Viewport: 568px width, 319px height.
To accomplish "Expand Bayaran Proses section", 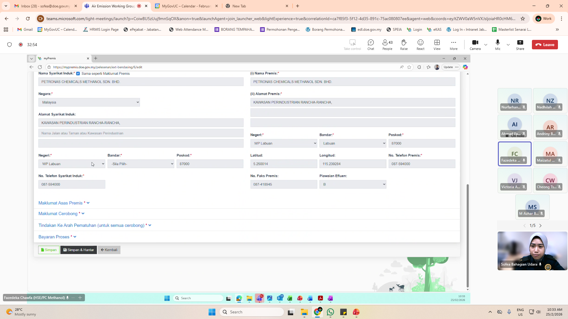I will (x=57, y=237).
